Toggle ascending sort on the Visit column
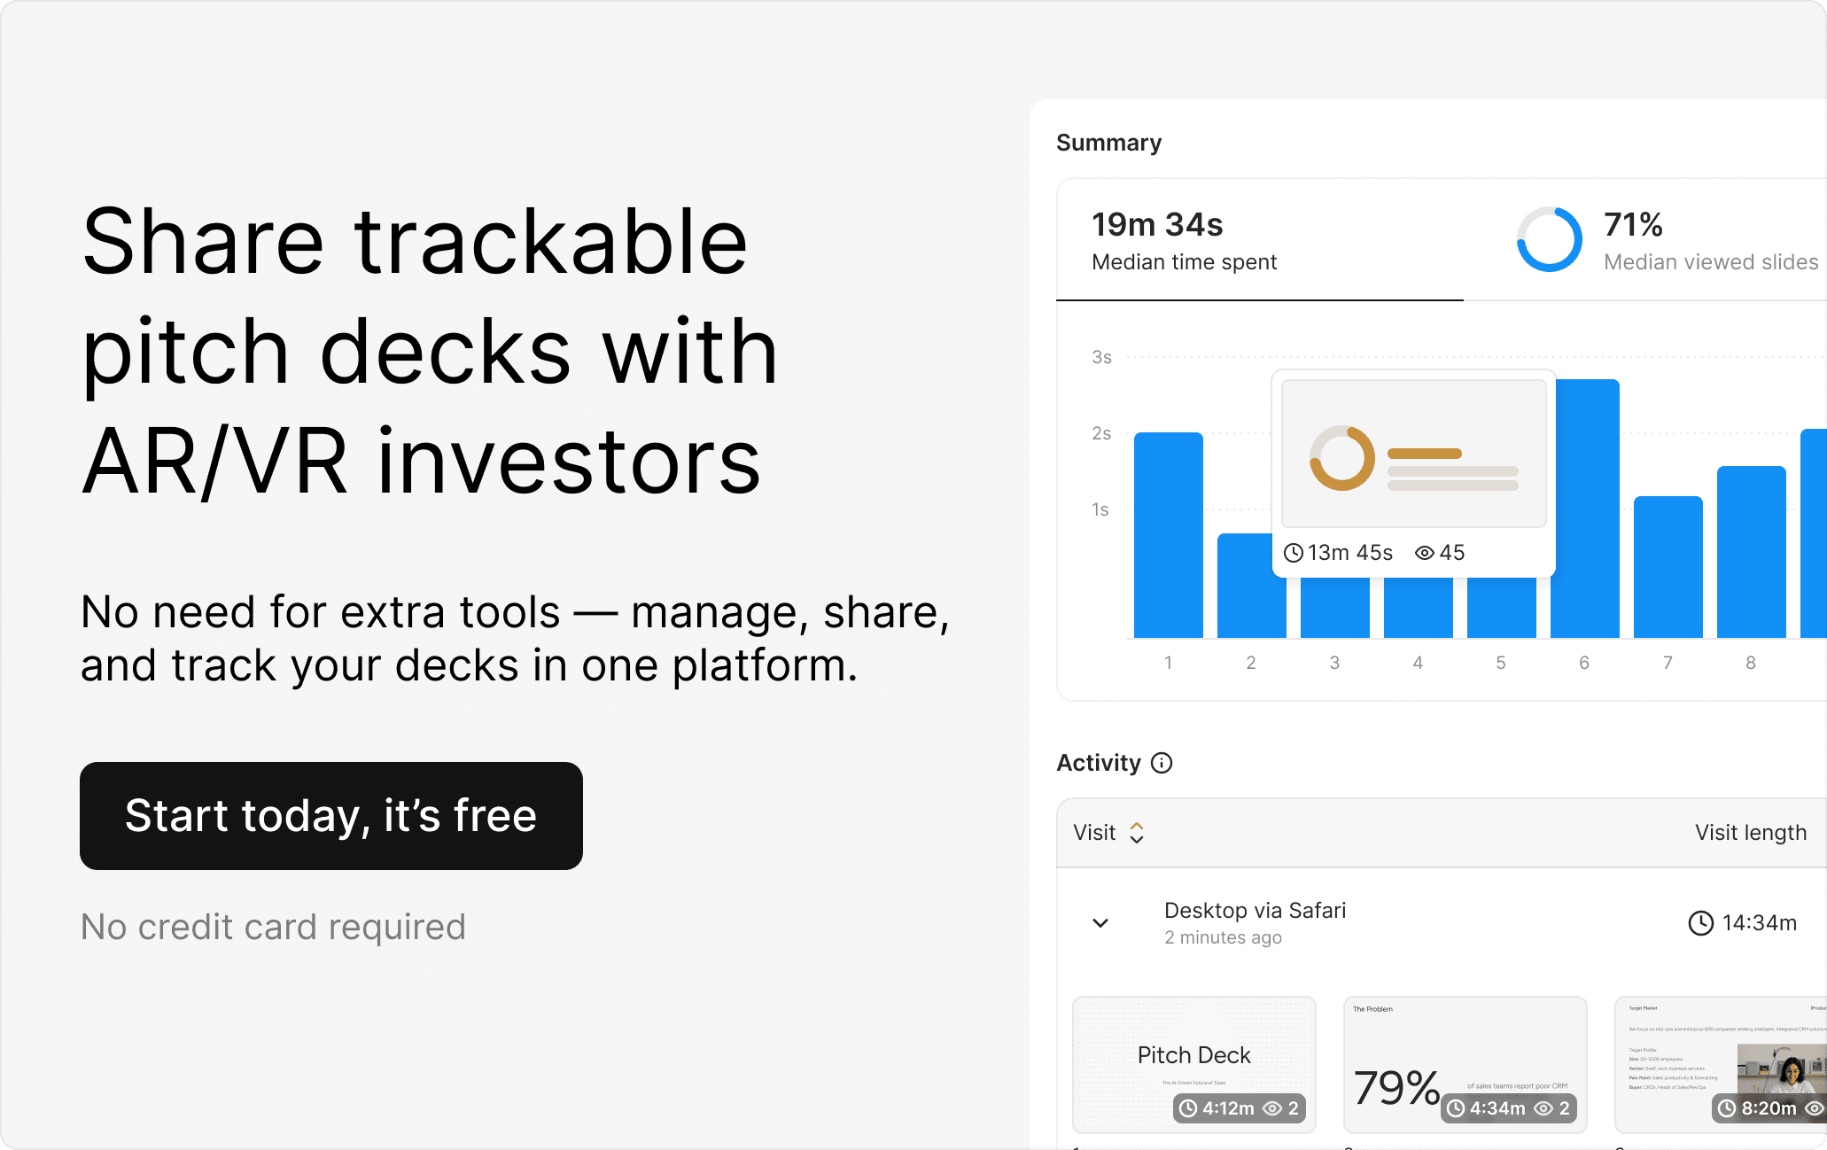 (1137, 827)
